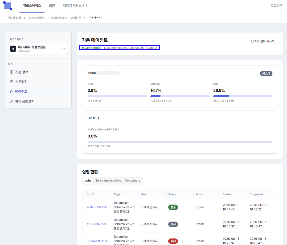Screen dimensions: 287x245
Task: Click the 실패 status badge
Action: tap(173, 241)
